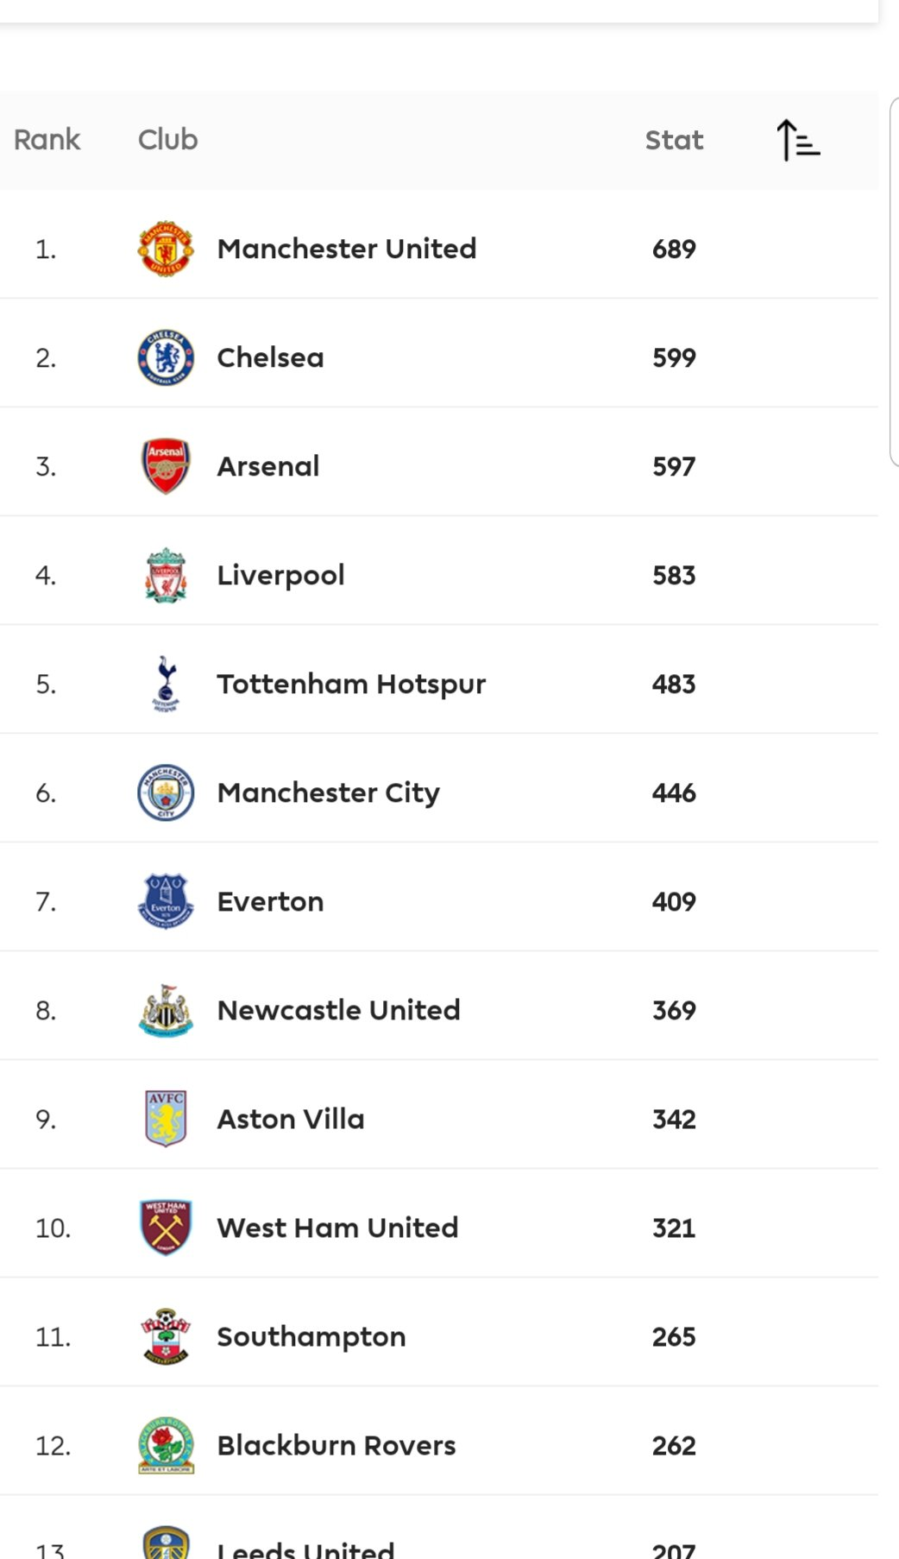Click the Blackburn Rovers rose crest
The image size is (899, 1559).
tap(166, 1445)
